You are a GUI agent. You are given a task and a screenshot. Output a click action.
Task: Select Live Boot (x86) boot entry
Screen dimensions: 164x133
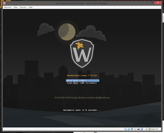point(83,81)
